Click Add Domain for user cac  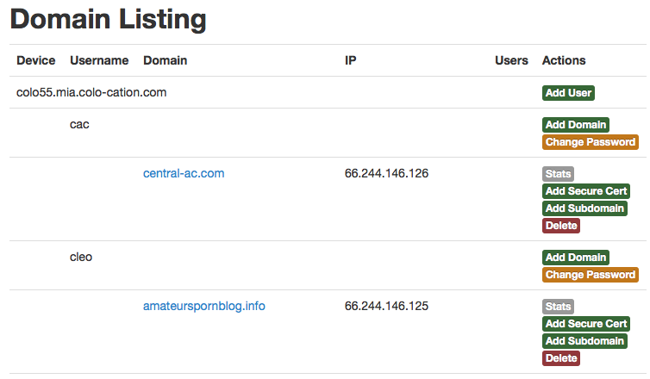(x=575, y=125)
